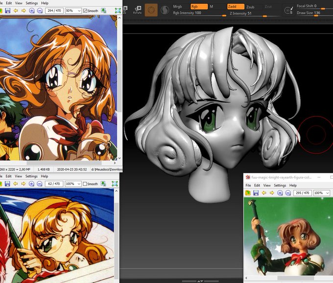The height and width of the screenshot is (283, 333).
Task: Zoom out on the 62/470 viewer image
Action: point(39,184)
